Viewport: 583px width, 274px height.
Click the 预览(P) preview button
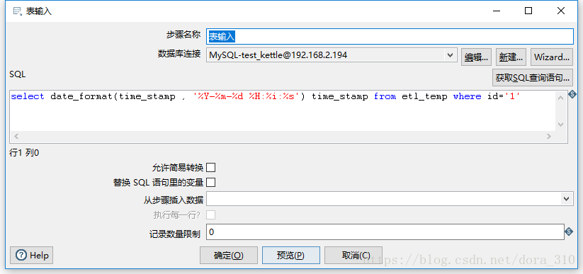[x=290, y=256]
